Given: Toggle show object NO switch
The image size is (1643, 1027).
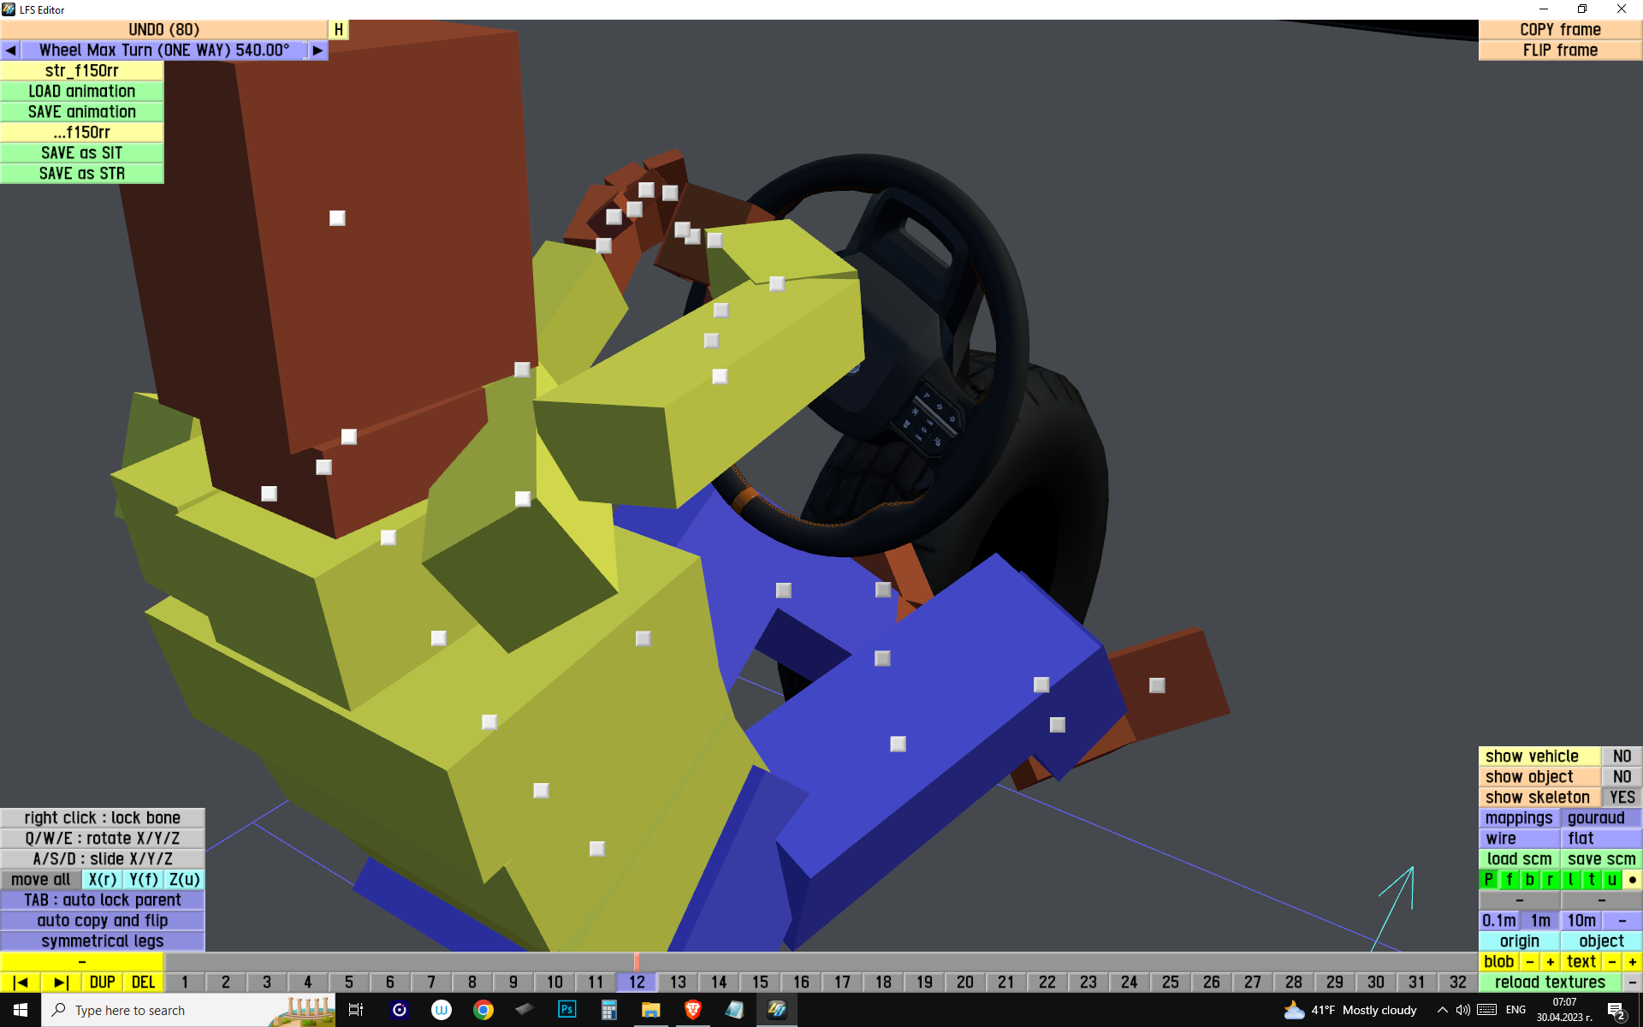Looking at the screenshot, I should 1621,776.
